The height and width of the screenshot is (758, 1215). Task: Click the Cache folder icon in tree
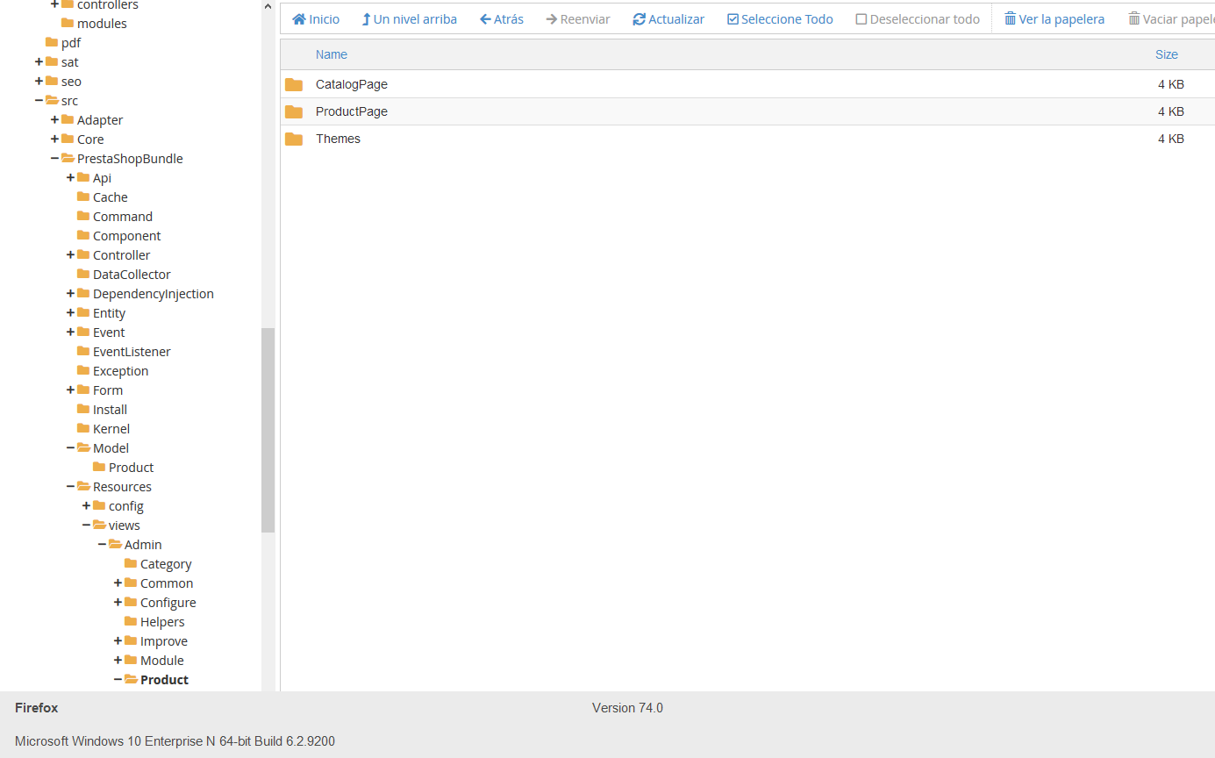click(x=83, y=197)
